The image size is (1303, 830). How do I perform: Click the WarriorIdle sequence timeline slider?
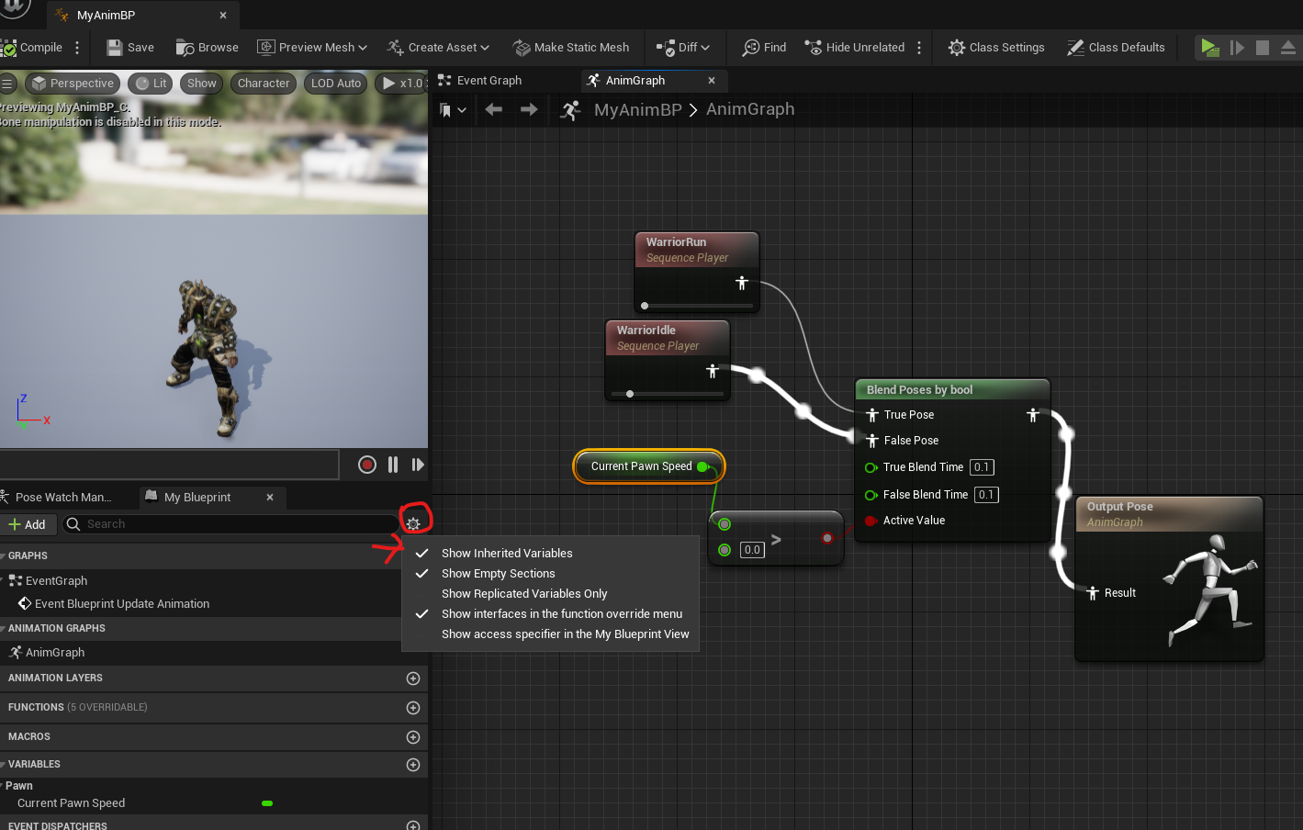point(630,394)
